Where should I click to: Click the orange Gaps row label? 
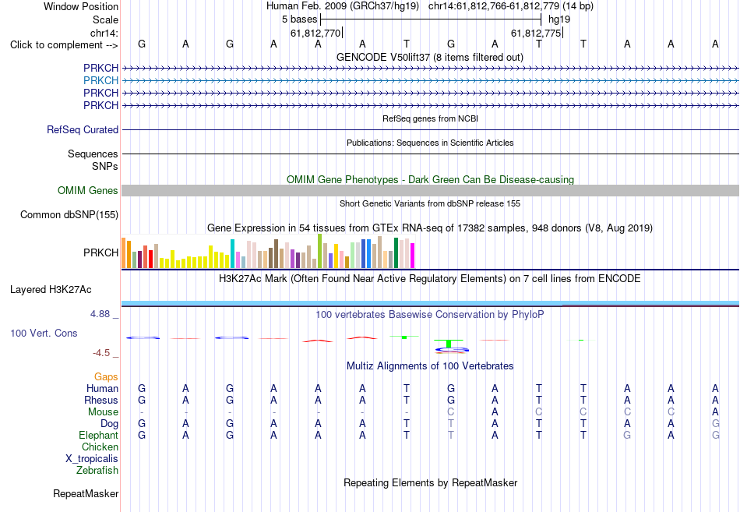pos(106,376)
